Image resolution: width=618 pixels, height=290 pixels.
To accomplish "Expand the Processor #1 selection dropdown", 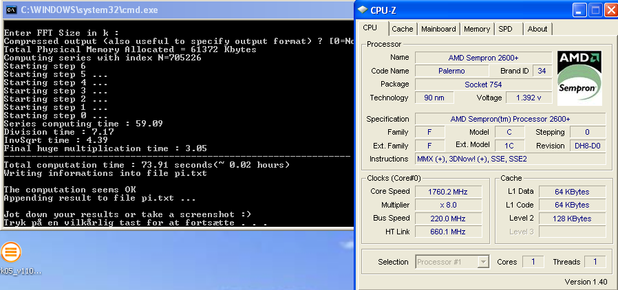I will click(483, 262).
